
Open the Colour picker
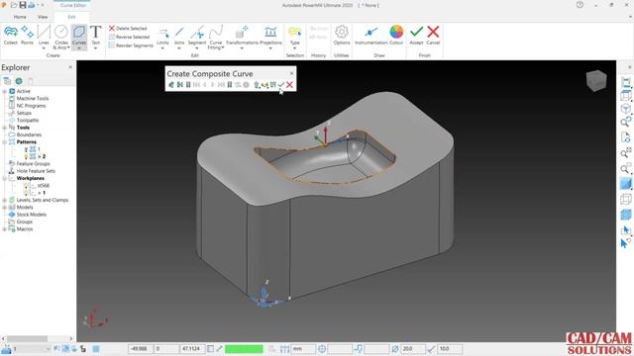click(396, 35)
